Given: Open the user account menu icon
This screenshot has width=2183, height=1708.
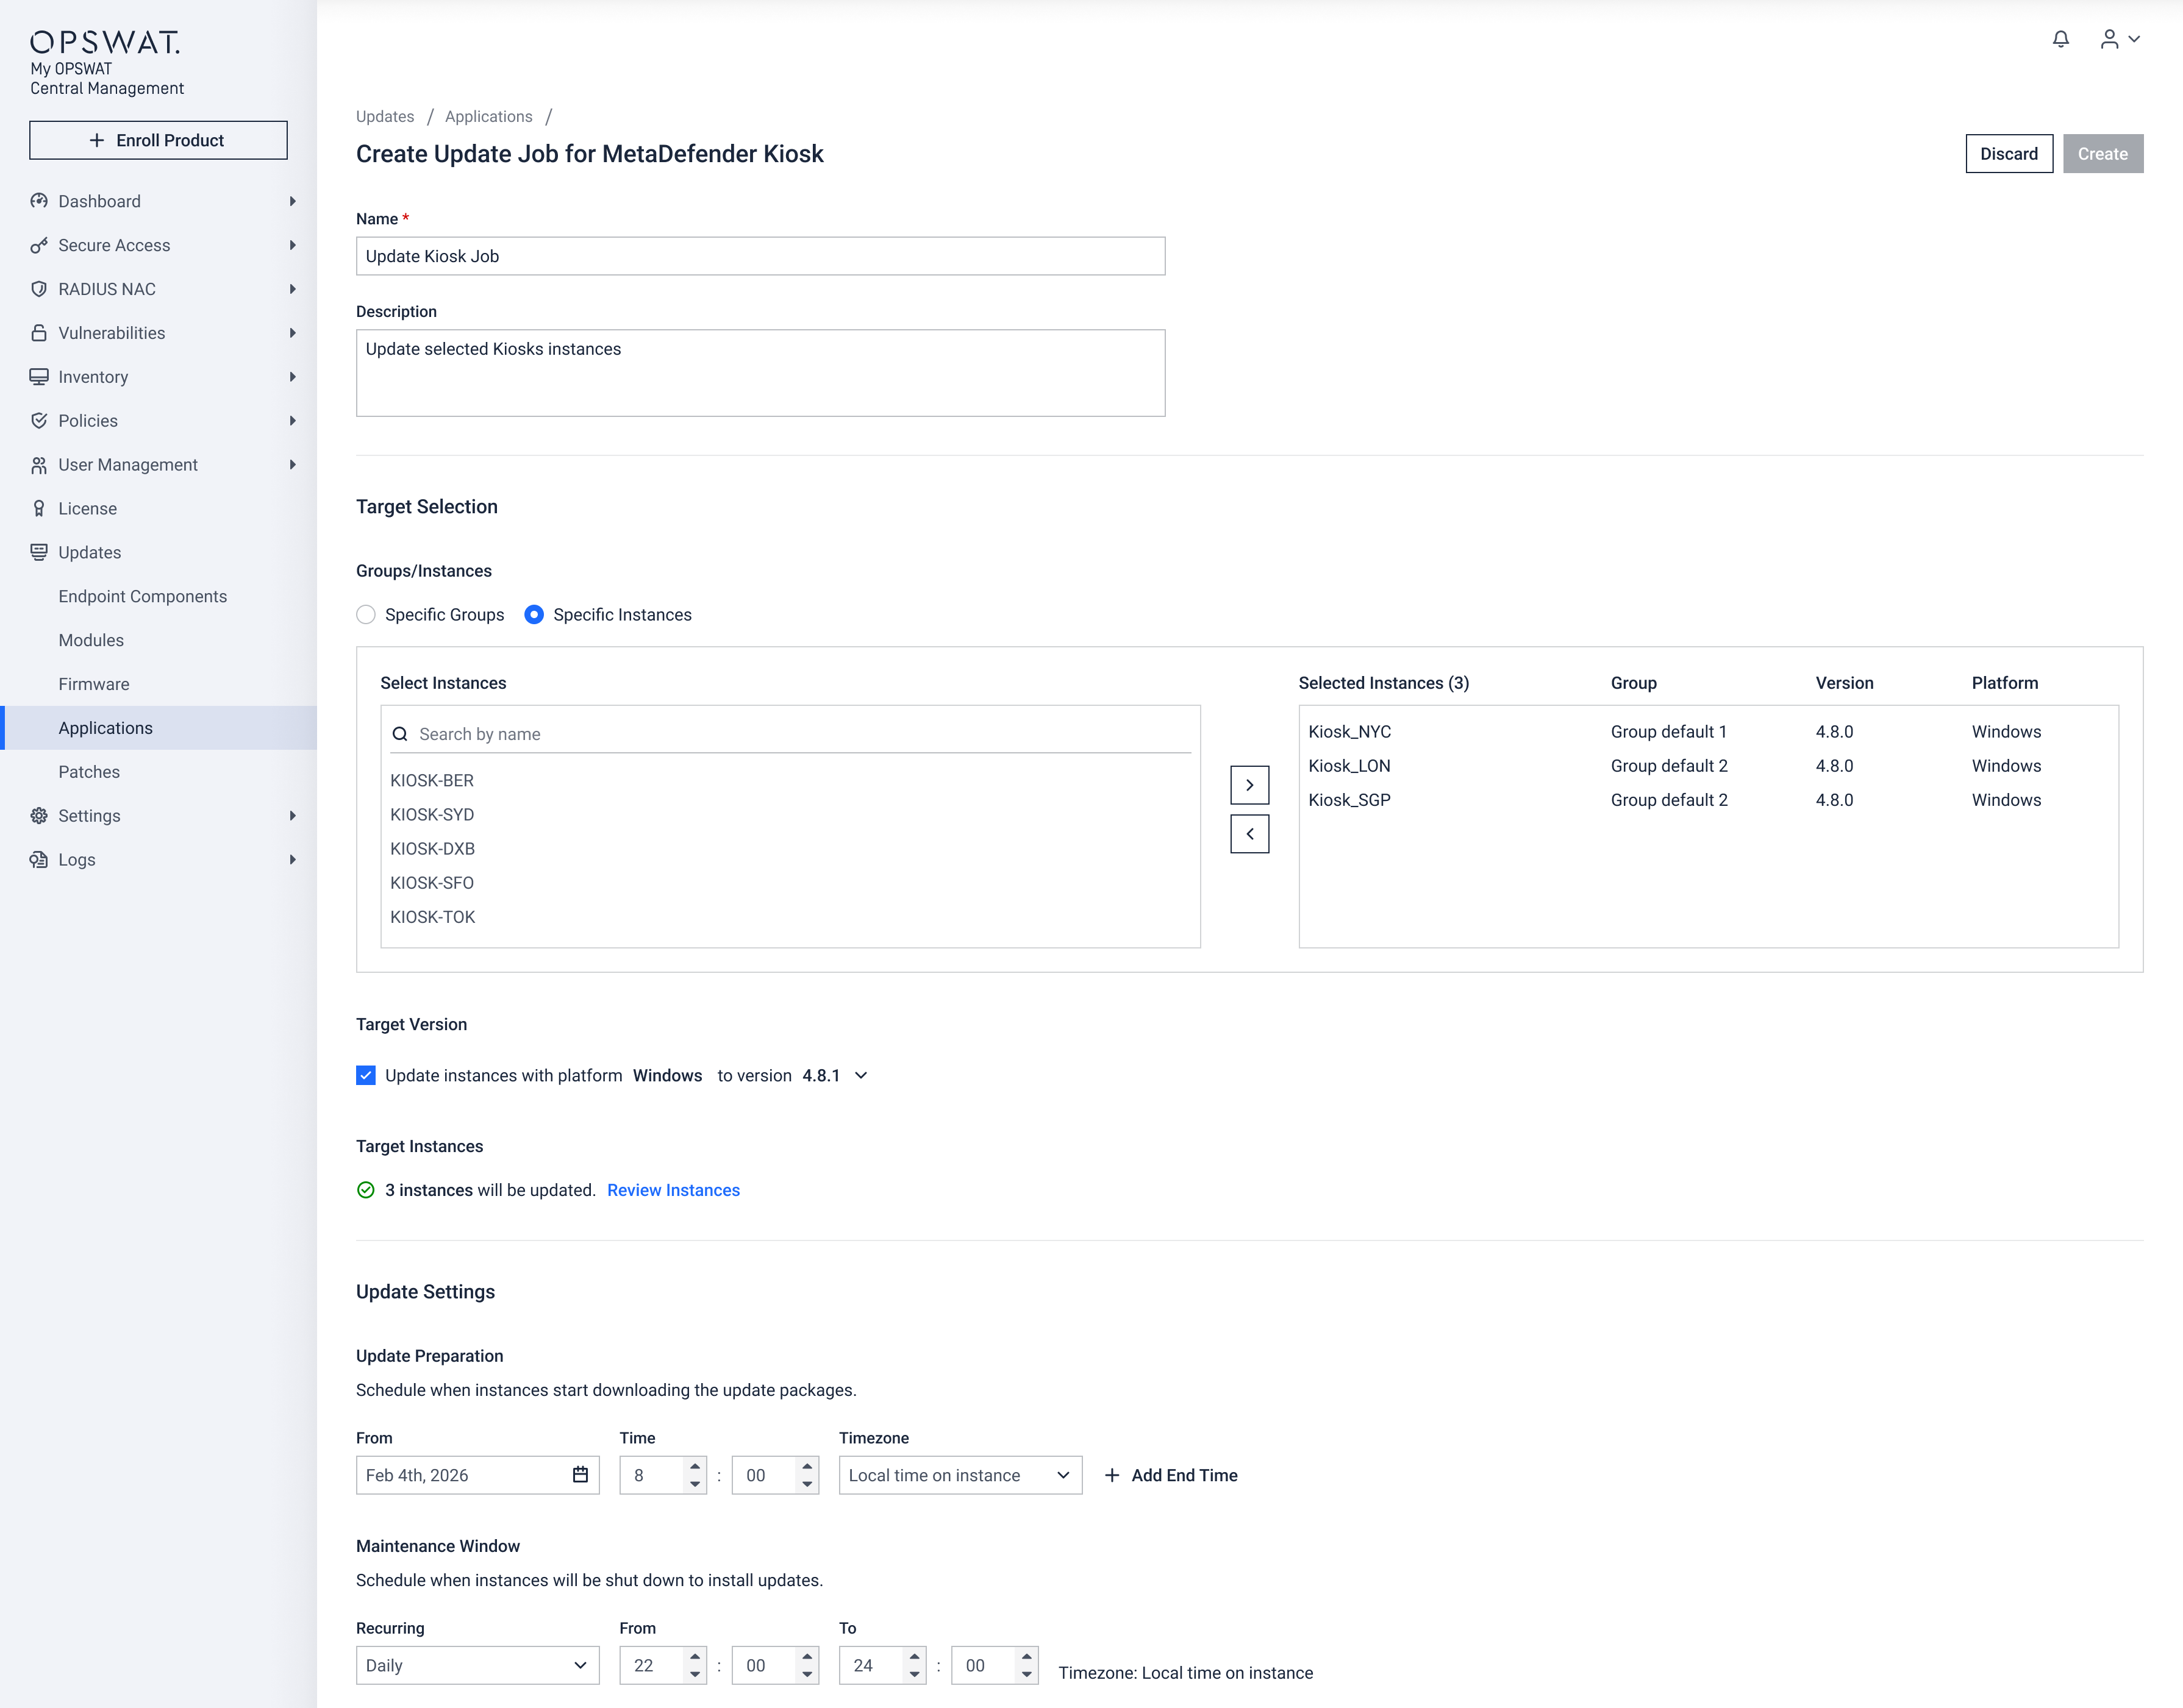Looking at the screenshot, I should pos(2109,39).
